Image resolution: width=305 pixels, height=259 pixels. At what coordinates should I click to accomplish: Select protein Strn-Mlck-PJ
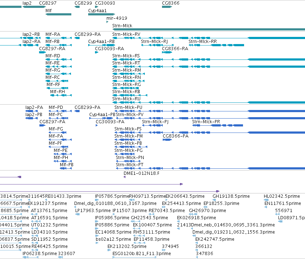tap(155, 122)
